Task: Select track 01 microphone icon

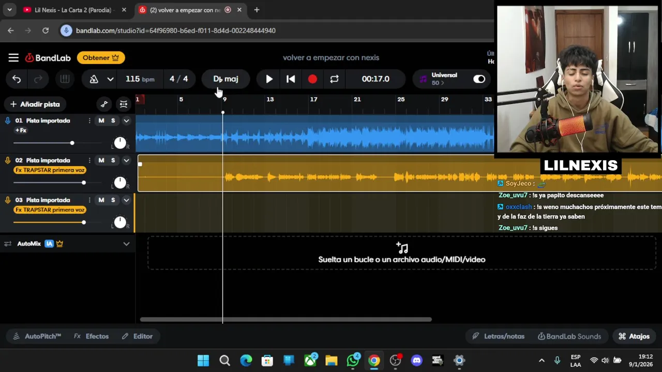Action: (x=8, y=121)
